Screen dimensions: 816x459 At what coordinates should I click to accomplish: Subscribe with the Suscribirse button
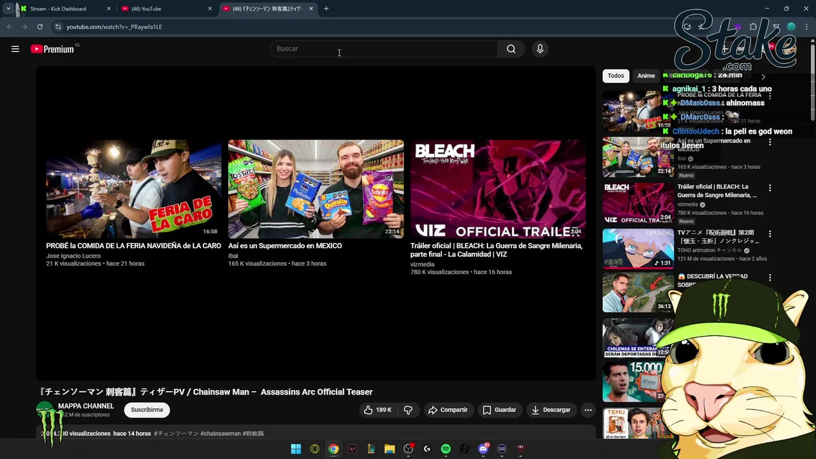tap(147, 410)
